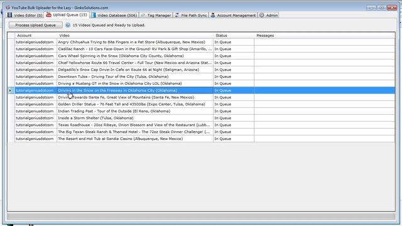Switch to the File Path Sync tab
Viewport: 402px width, 226px height.
191,15
